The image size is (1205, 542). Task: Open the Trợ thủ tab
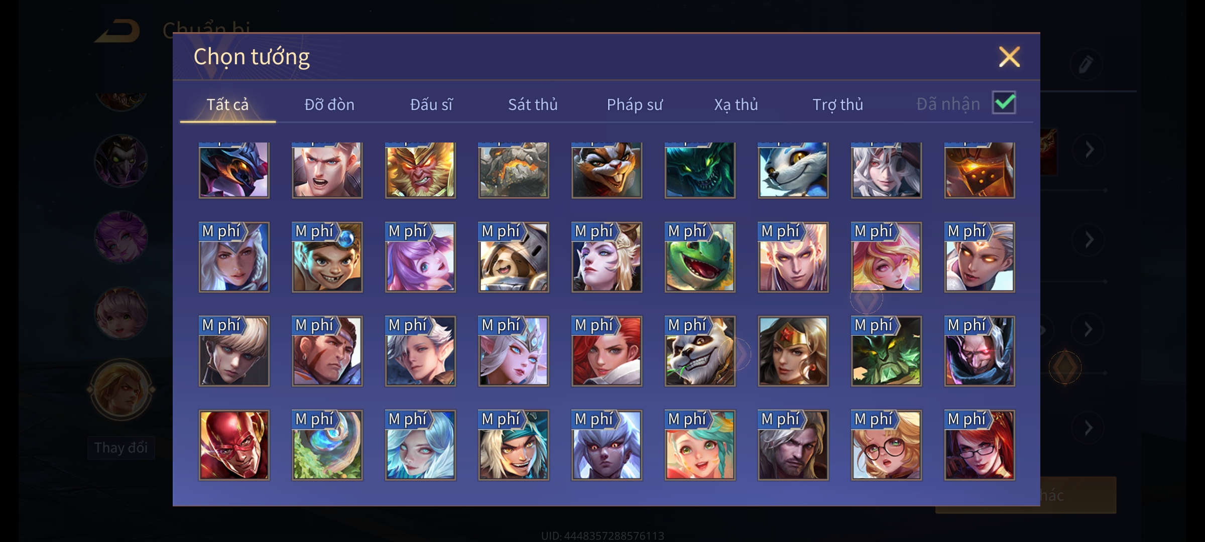[837, 104]
